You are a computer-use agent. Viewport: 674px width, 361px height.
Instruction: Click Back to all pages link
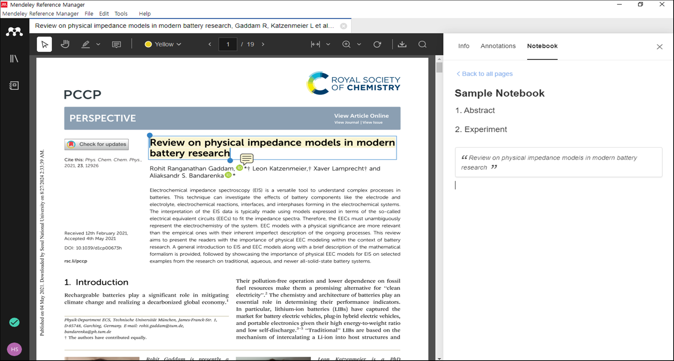[484, 74]
